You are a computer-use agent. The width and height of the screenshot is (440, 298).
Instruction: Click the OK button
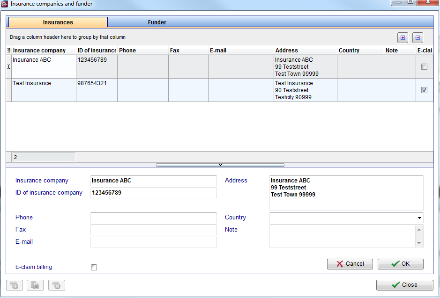[x=401, y=264]
